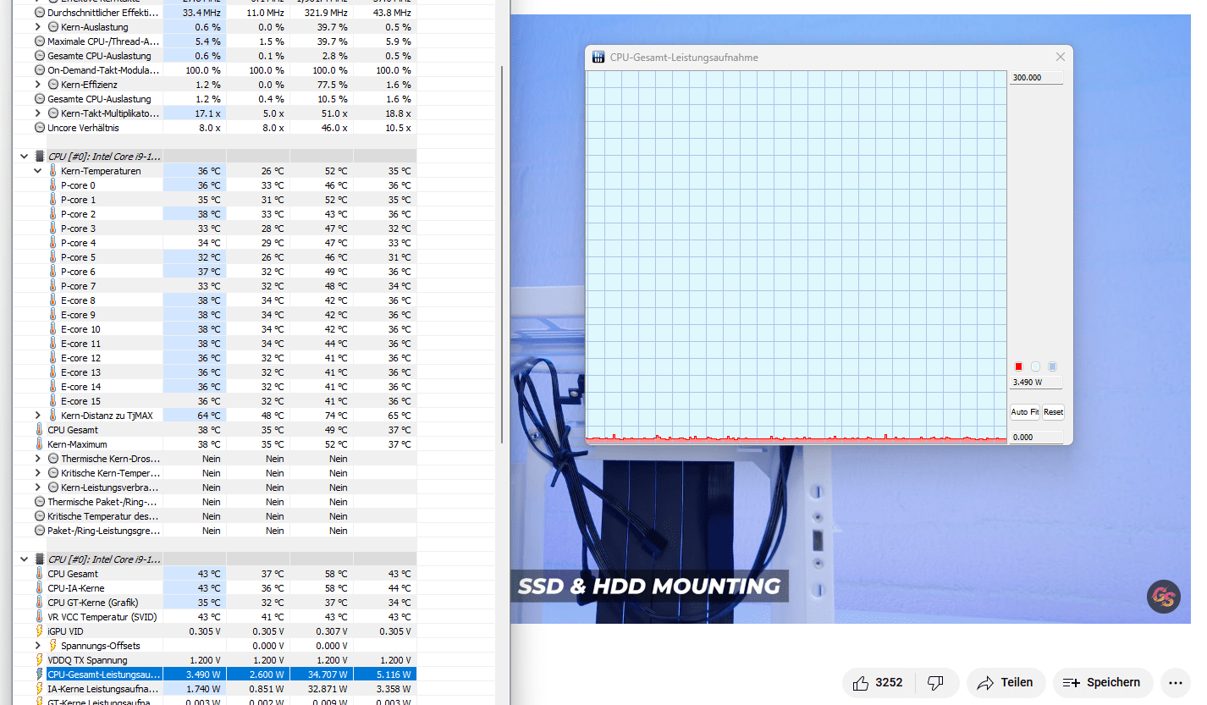Click the power icon of the highlighted CPU-Gesamt-Leistungsaufnahme row
1207x705 pixels.
click(39, 675)
